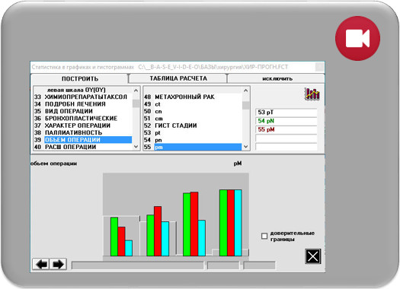Close the dialog with the black X button
The image size is (400, 289).
[312, 256]
